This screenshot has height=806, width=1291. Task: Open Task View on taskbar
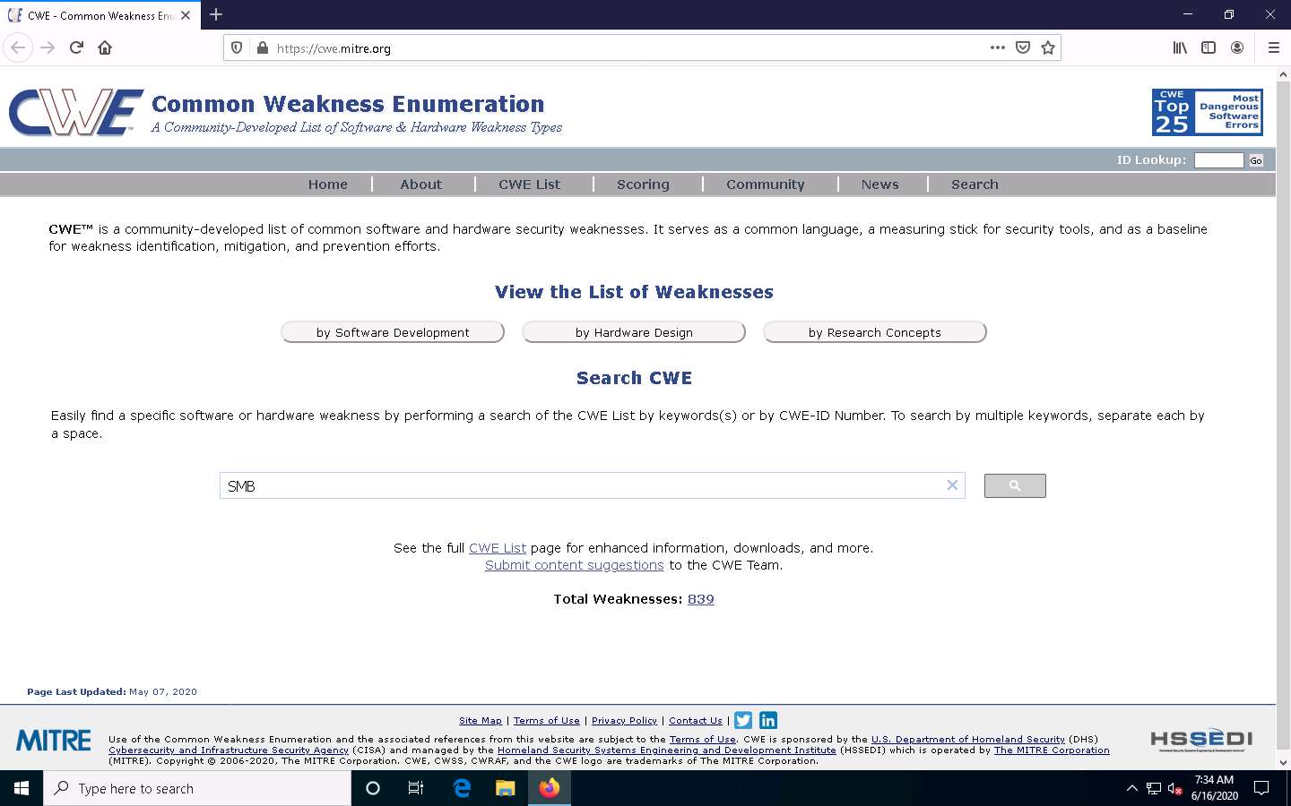(416, 788)
